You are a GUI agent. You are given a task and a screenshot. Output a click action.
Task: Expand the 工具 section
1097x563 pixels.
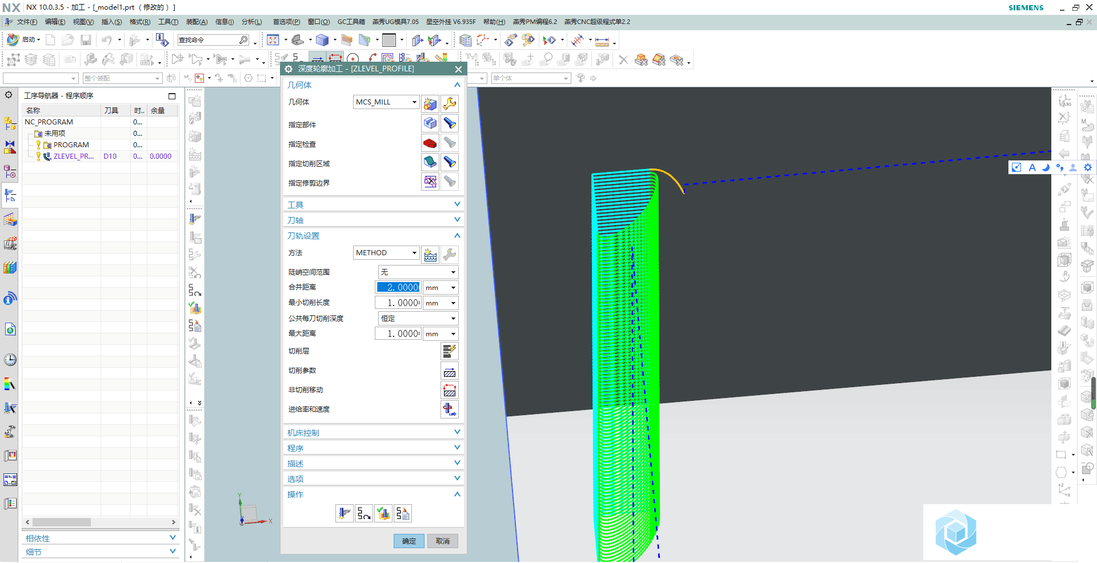[457, 204]
